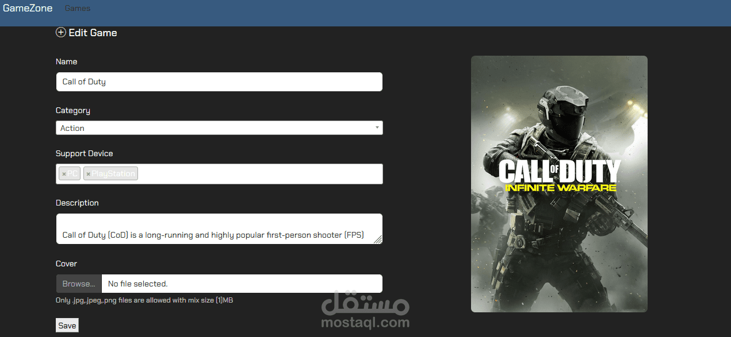Screen dimensions: 731x337
Task: Click the allowed file types hint text
Action: 144,300
